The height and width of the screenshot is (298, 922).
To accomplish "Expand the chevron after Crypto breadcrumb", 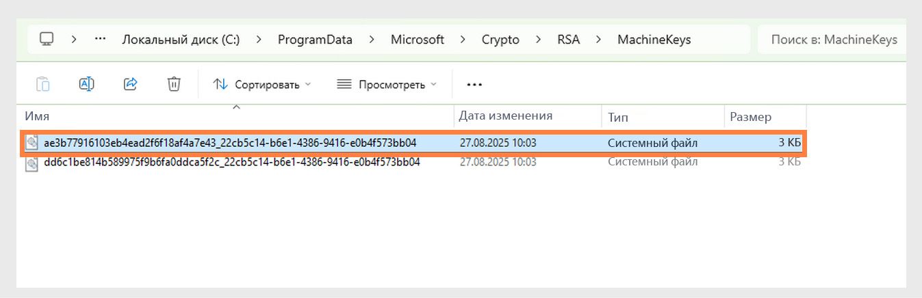I will tap(539, 40).
